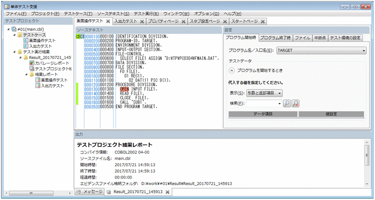This screenshot has height=200, width=375.
Task: Collapse the #01(main.cbl) tree node
Action: (x=9, y=29)
